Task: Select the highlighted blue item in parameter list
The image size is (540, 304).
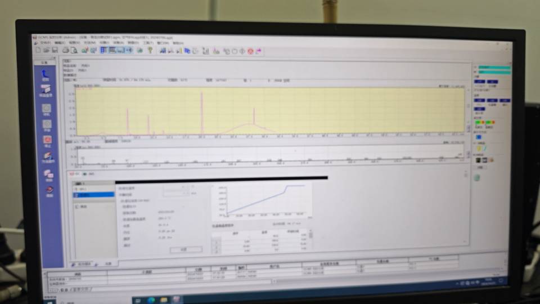Action: [94, 195]
